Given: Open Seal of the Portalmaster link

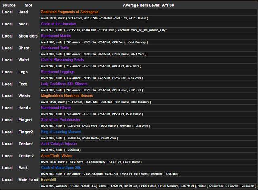Looking at the screenshot, I should coord(60,120).
